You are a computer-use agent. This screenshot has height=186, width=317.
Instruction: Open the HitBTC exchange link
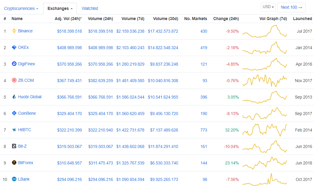(25, 130)
